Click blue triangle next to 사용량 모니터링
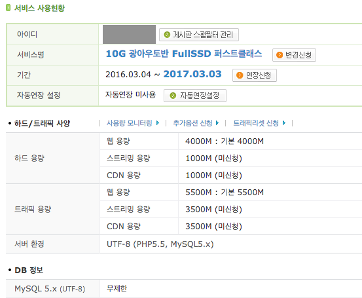 click(158, 123)
